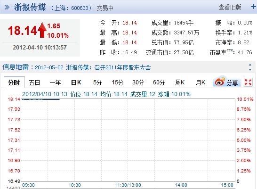Click the timestamp 2012-04-10 10:13:57
This screenshot has height=189, width=257.
point(40,48)
